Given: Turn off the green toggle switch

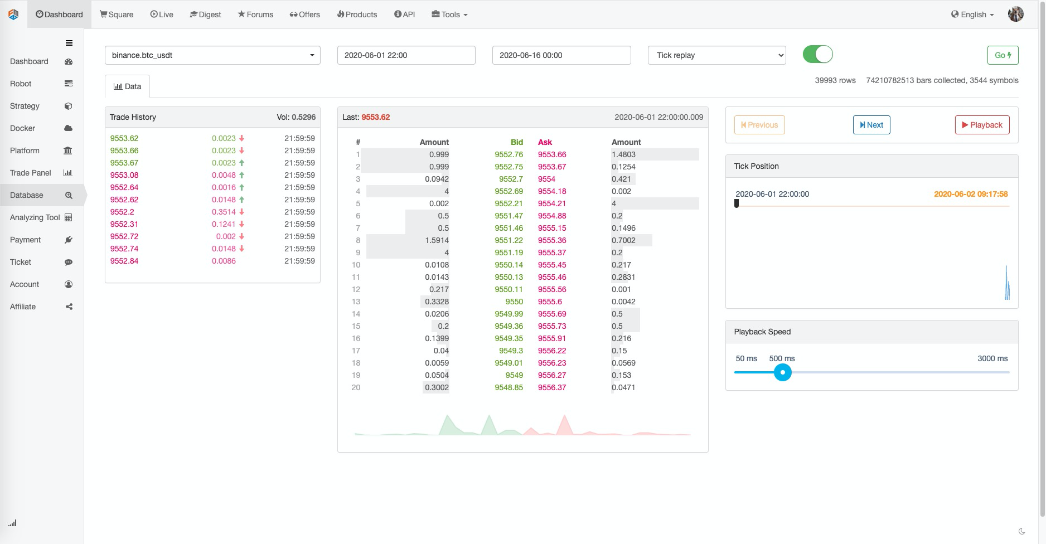Looking at the screenshot, I should (x=817, y=55).
